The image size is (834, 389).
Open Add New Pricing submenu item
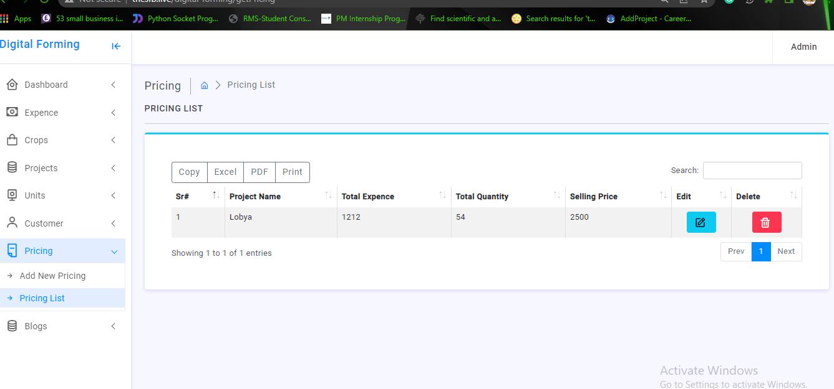[x=52, y=276]
